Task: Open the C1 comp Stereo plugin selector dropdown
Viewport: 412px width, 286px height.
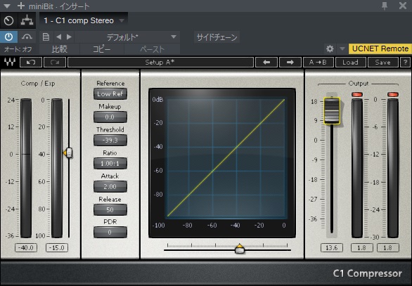Action: tap(122, 20)
